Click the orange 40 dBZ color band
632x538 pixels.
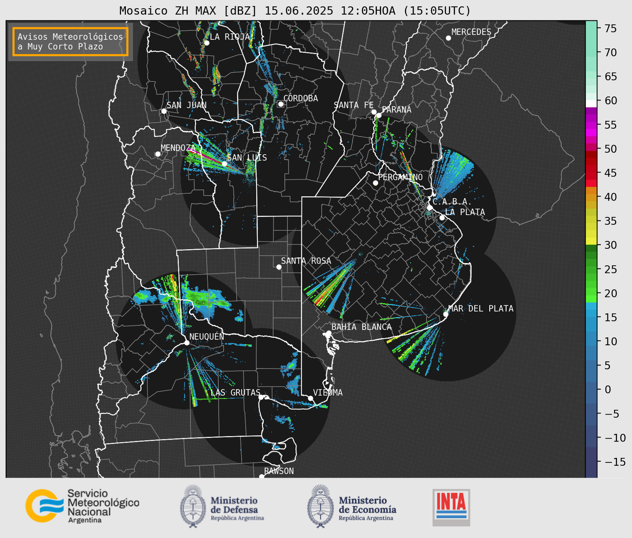[x=591, y=197]
